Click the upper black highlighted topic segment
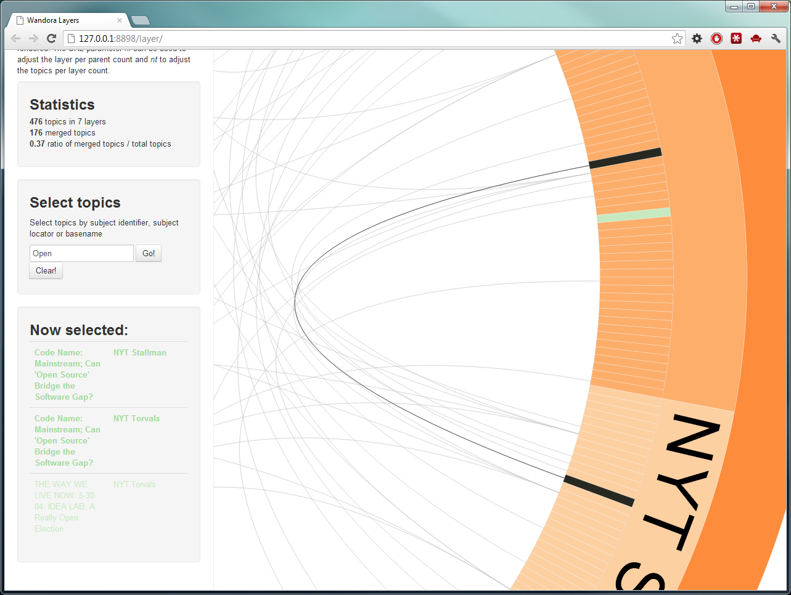791x595 pixels. tap(625, 158)
